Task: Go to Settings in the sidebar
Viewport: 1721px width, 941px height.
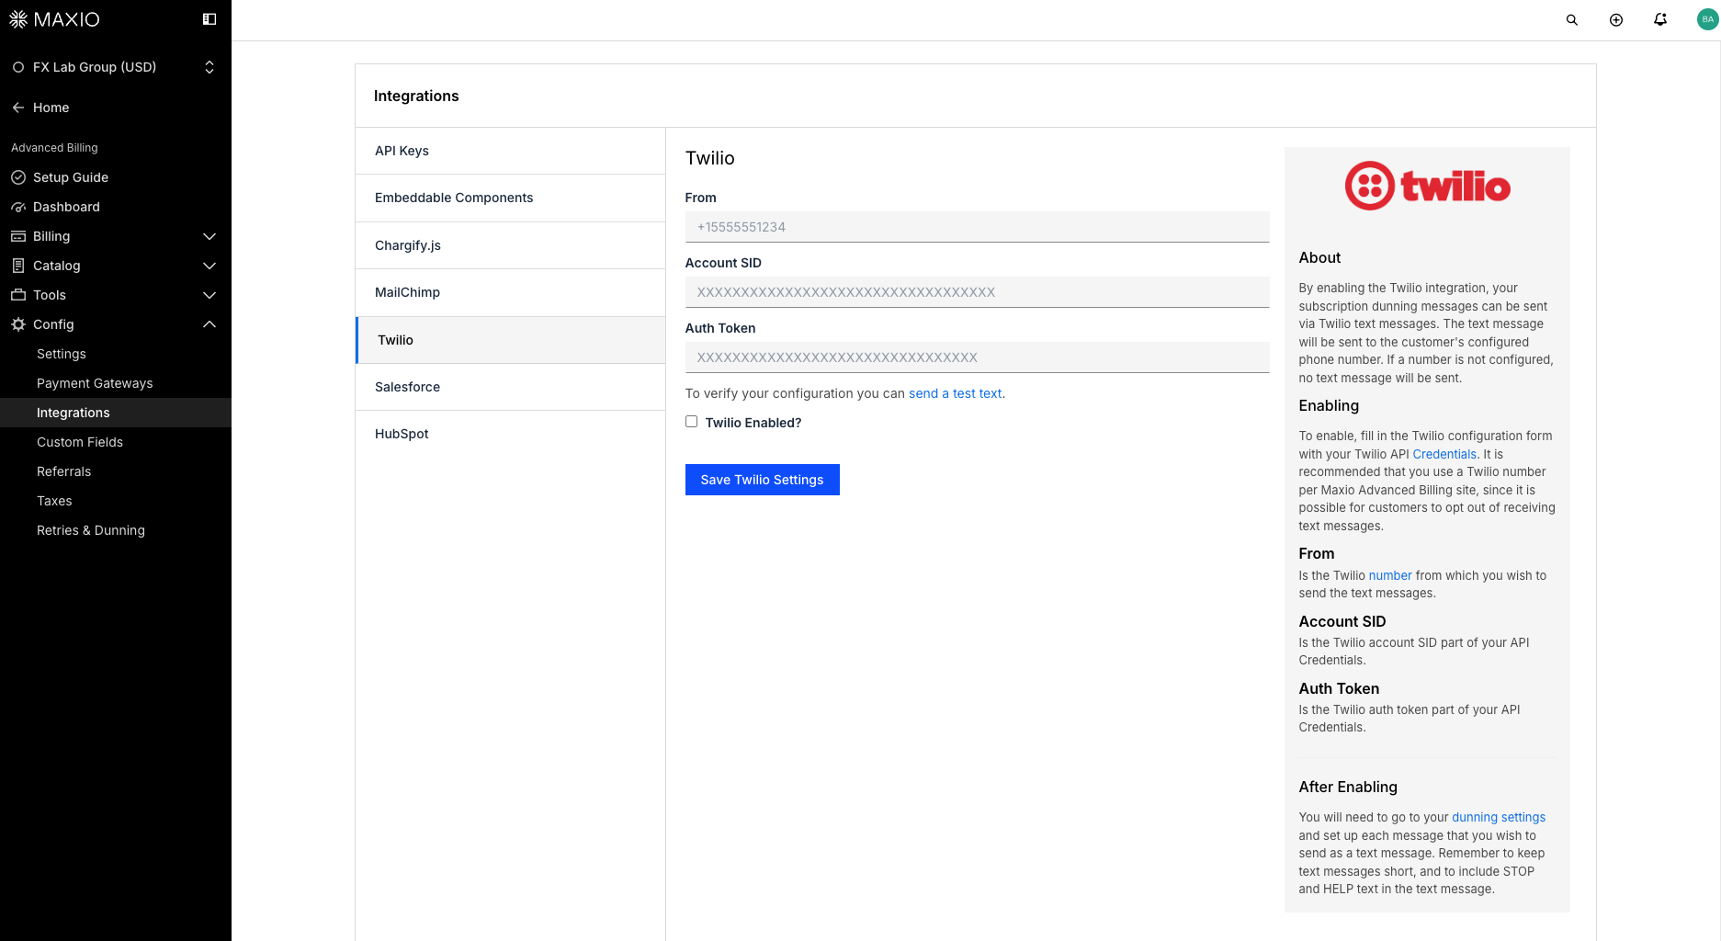Action: tap(62, 354)
